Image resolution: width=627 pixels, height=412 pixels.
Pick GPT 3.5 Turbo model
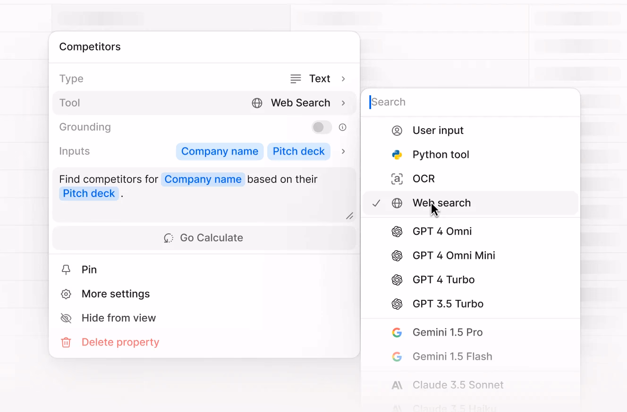click(x=471, y=304)
